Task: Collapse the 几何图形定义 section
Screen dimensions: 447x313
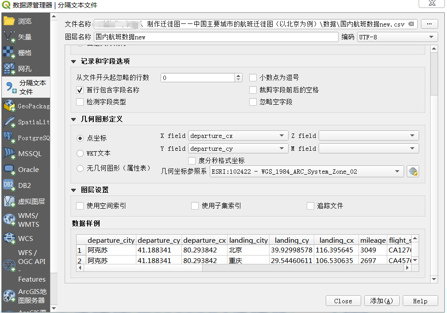Action: click(73, 119)
